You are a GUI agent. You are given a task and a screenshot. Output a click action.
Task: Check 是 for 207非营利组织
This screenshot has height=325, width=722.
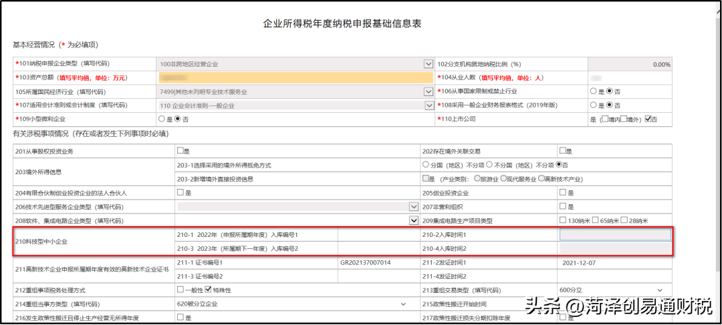tap(562, 206)
